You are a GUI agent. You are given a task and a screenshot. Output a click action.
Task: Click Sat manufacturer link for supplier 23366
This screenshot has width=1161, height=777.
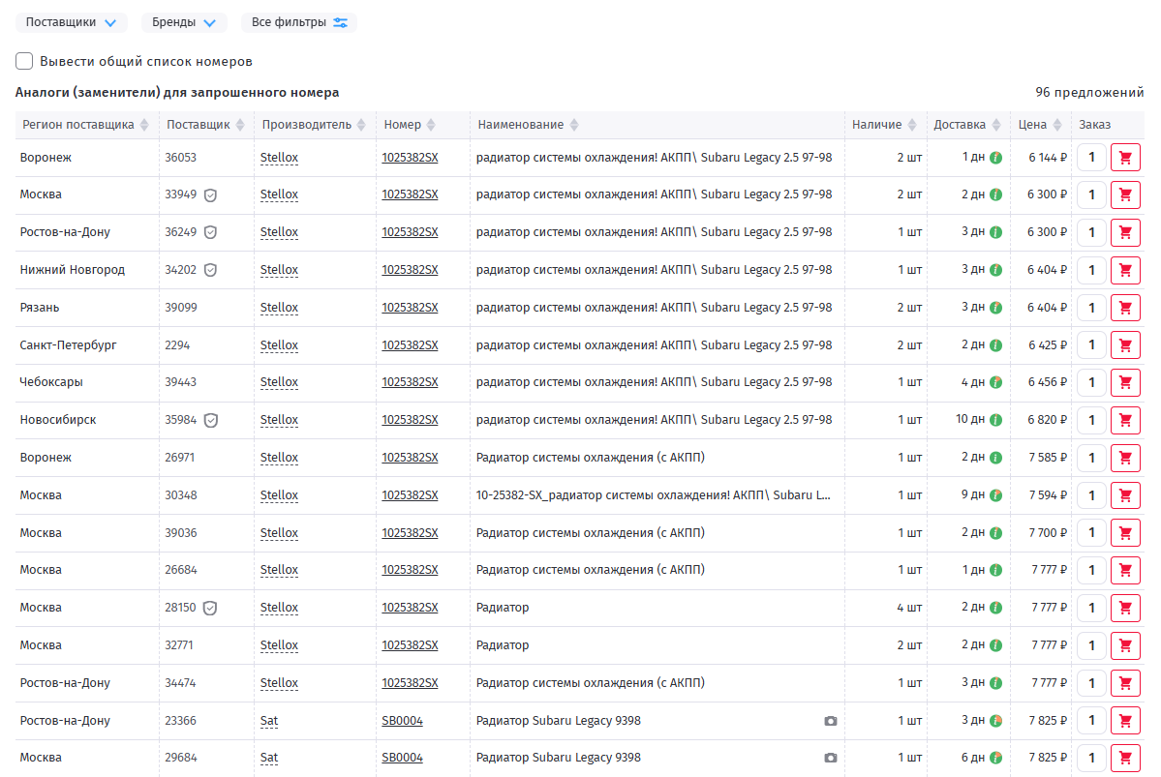point(269,721)
